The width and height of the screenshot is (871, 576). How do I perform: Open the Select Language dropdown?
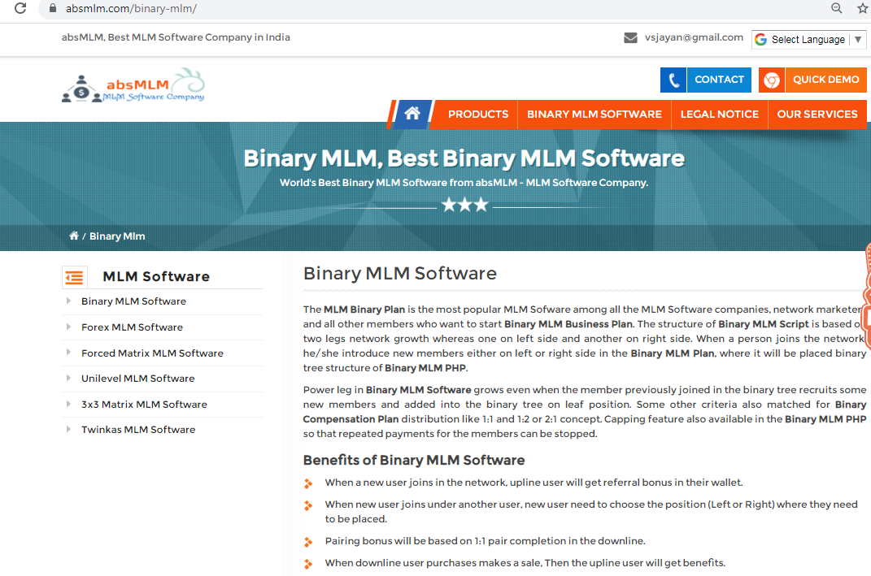[x=808, y=39]
